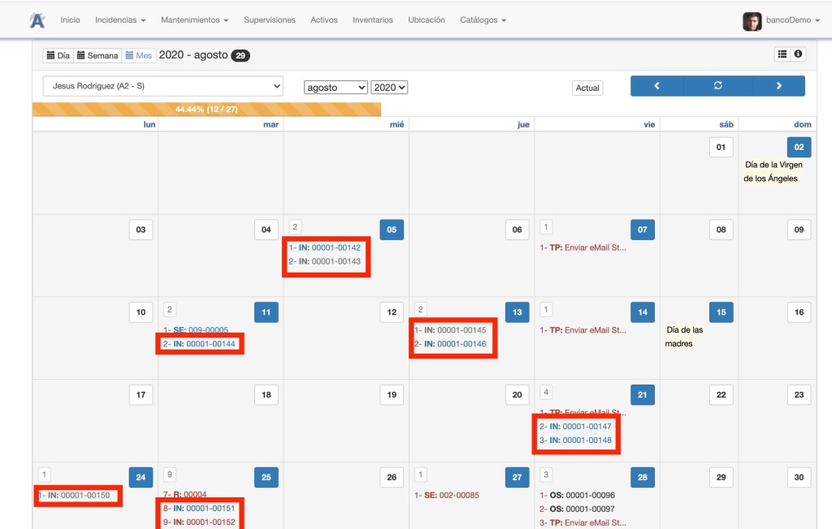
Task: Select the Mes view toggle
Action: (x=139, y=56)
